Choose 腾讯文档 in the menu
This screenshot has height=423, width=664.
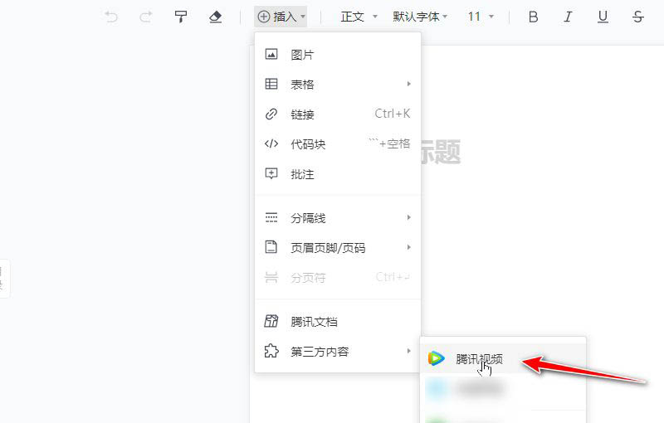point(338,322)
